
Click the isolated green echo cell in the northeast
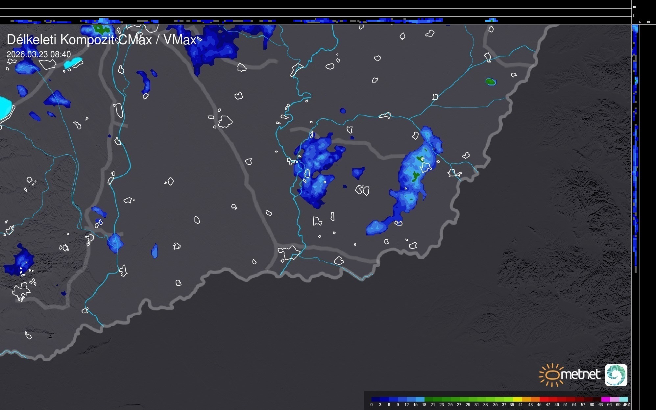click(490, 82)
